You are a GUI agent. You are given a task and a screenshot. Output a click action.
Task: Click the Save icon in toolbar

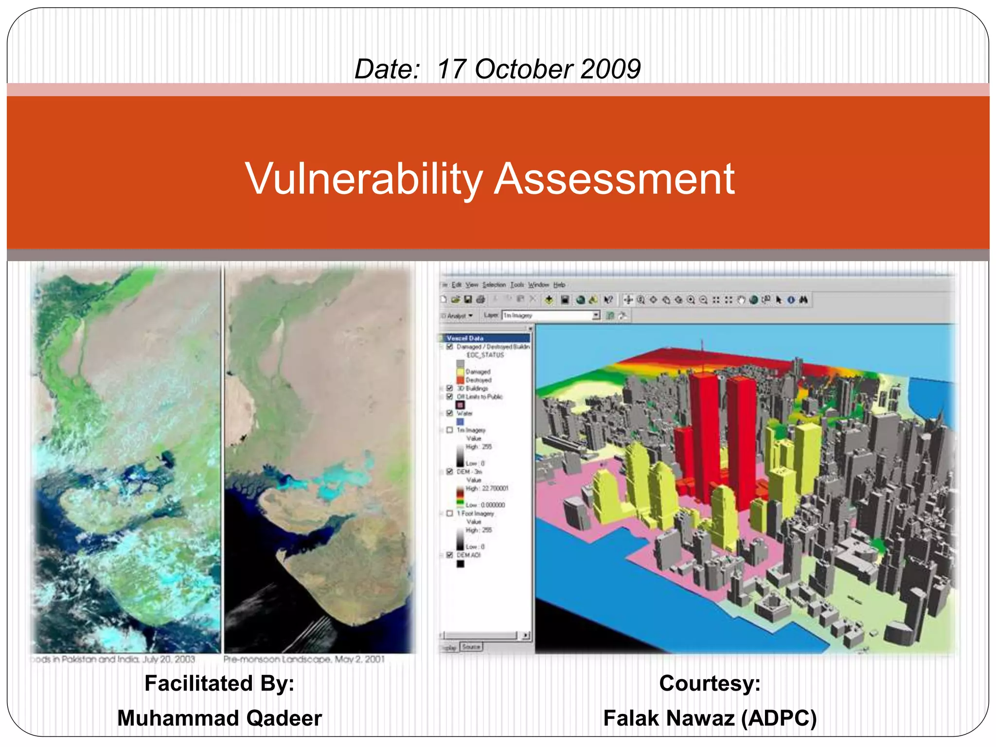(x=468, y=300)
